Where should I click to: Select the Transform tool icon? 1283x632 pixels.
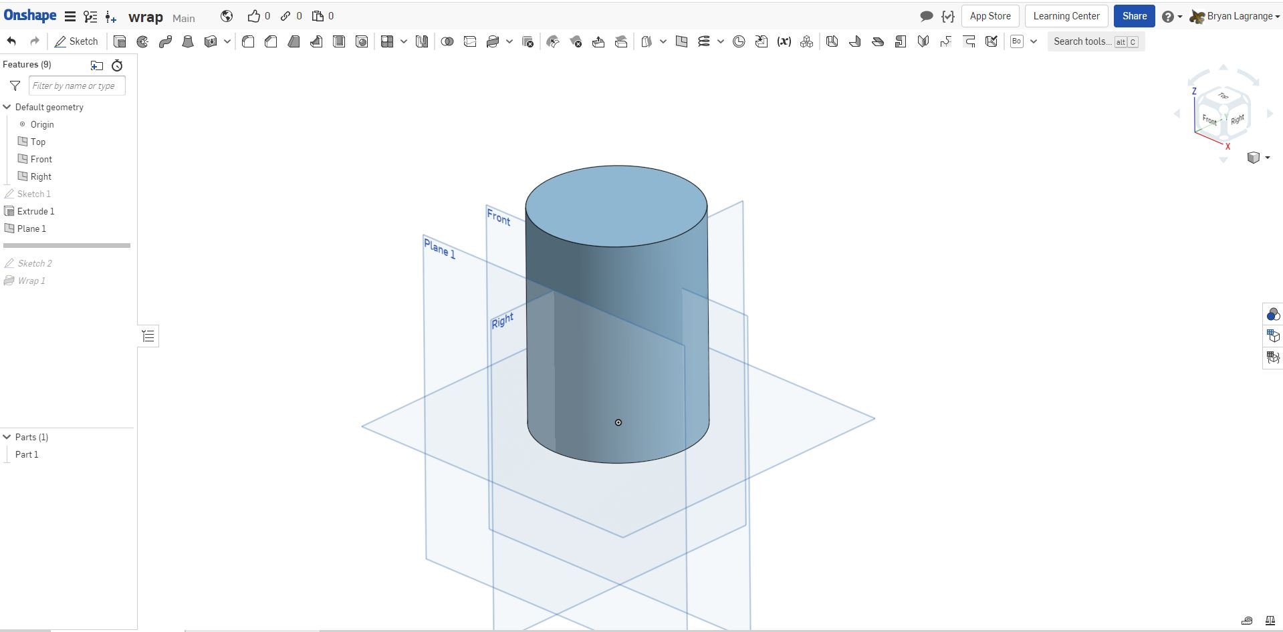(x=493, y=41)
